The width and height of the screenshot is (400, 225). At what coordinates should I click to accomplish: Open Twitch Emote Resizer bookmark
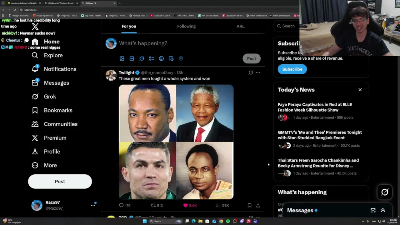257,15
